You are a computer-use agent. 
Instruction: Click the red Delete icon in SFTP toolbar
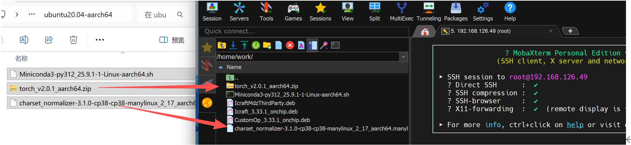(x=290, y=45)
